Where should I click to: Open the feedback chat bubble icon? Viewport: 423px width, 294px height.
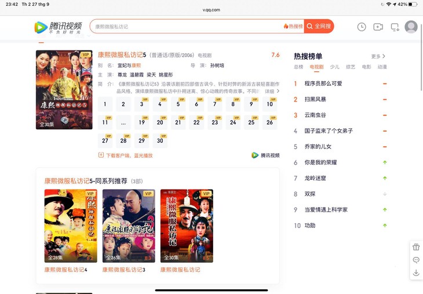click(416, 260)
